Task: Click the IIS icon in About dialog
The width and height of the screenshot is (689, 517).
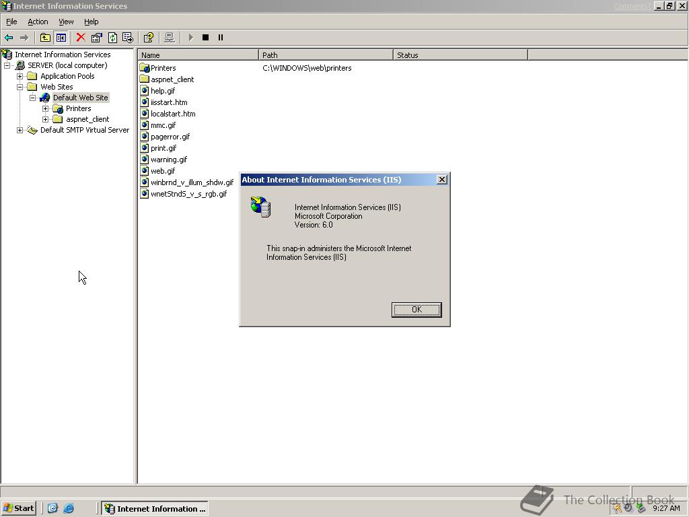Action: pos(260,207)
